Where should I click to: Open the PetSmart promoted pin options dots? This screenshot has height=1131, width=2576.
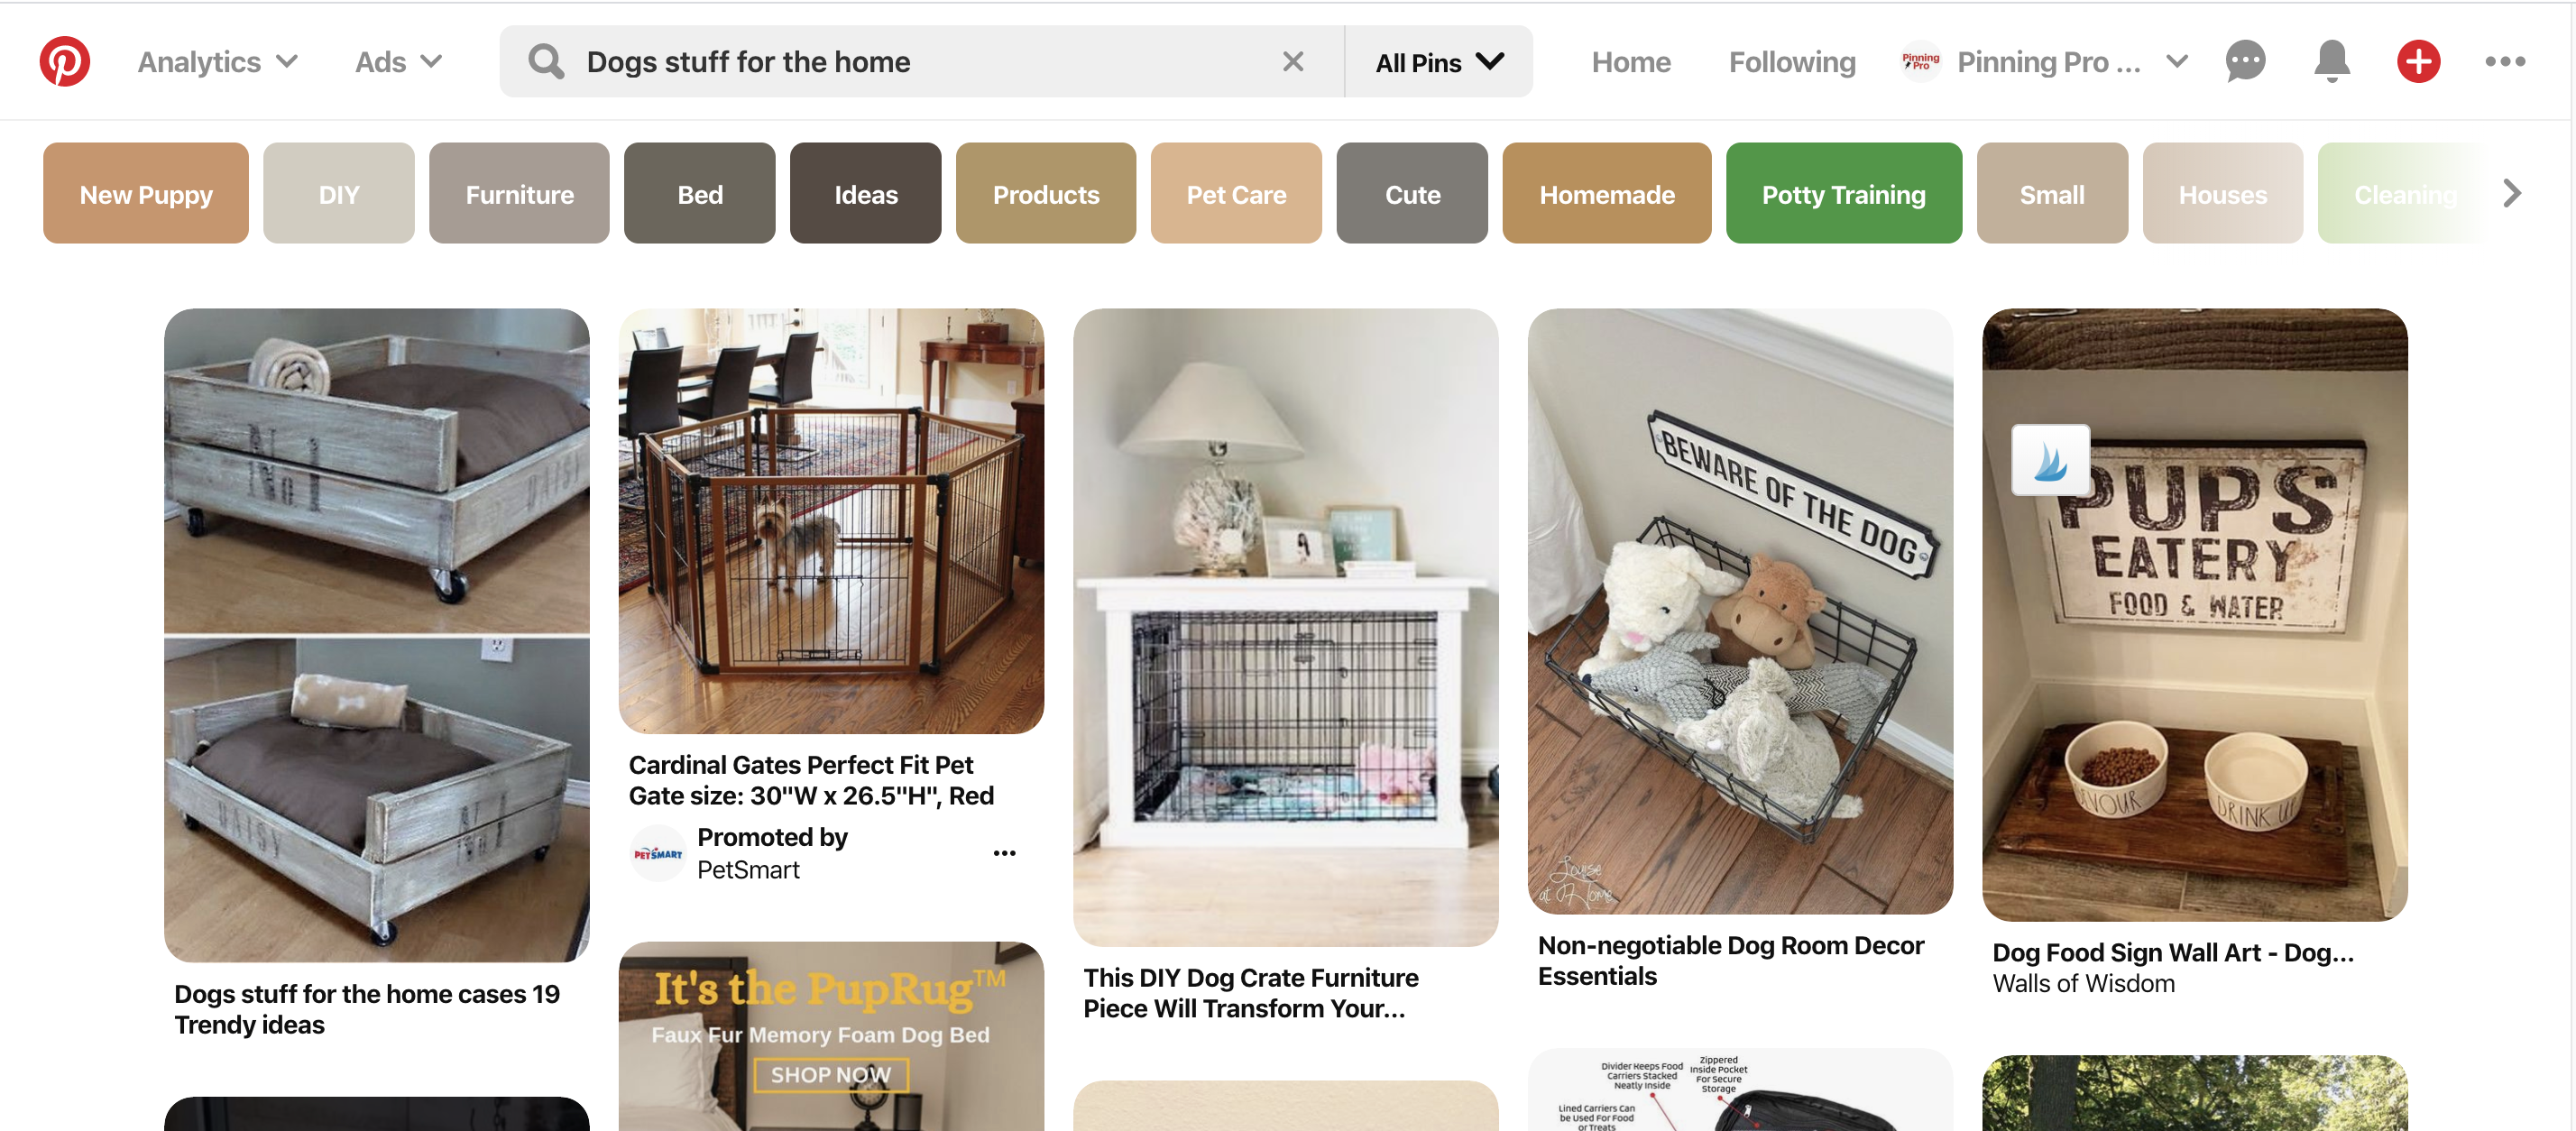pos(1004,853)
